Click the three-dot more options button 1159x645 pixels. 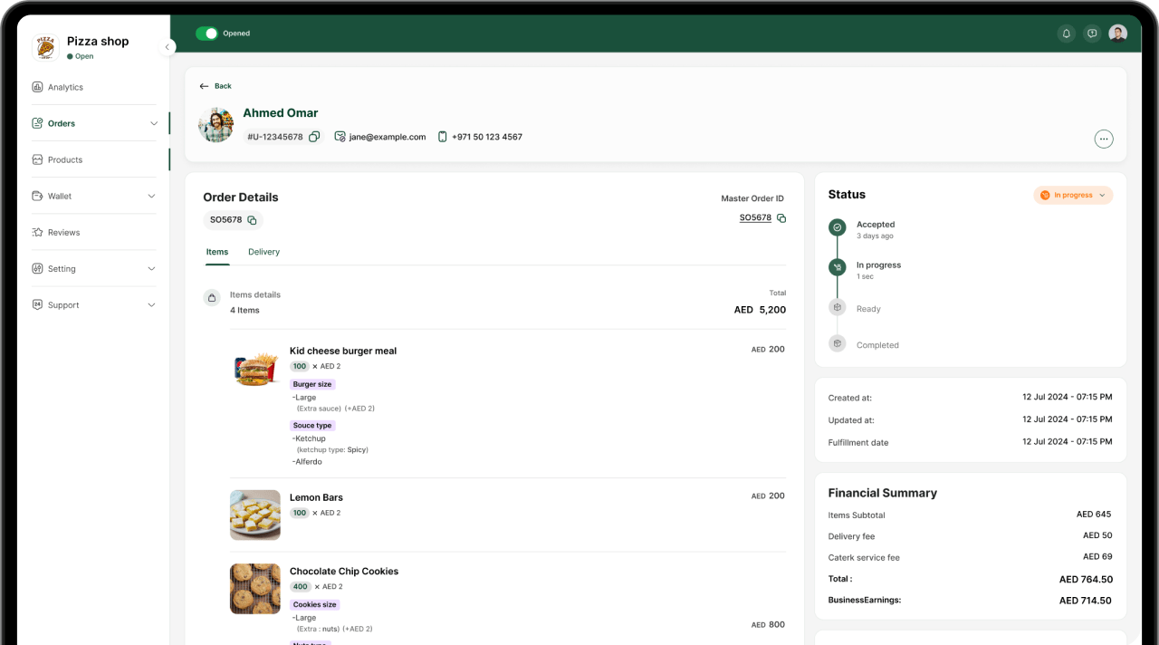click(x=1103, y=139)
